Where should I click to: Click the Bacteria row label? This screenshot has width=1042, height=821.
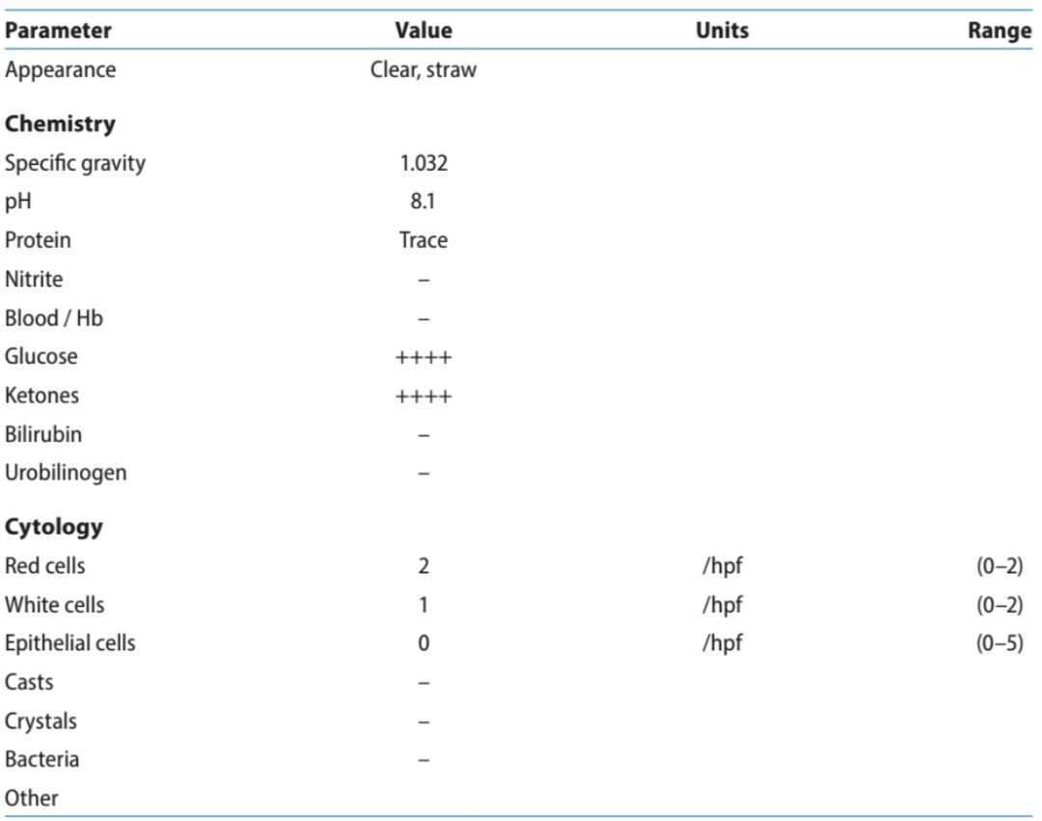coord(42,759)
